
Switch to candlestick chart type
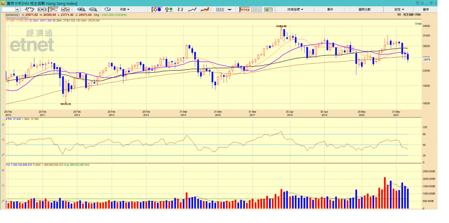pos(157,9)
